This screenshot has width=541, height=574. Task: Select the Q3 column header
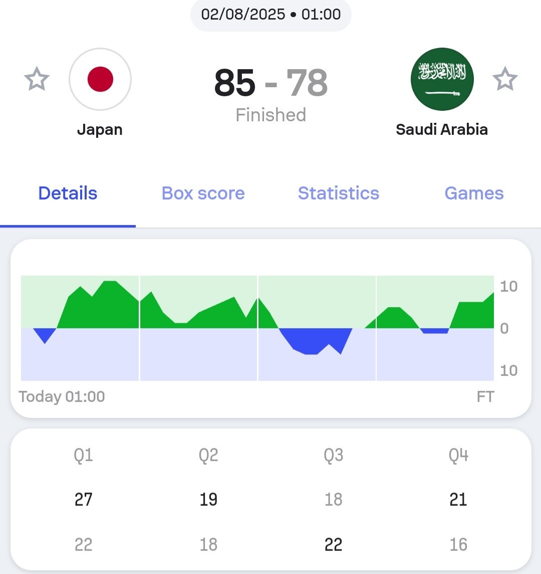coord(333,455)
